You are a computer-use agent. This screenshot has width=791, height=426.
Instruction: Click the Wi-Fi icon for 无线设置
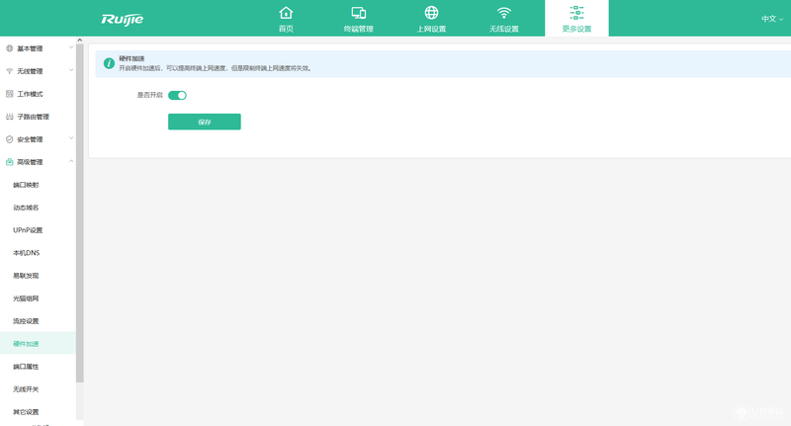pyautogui.click(x=504, y=13)
